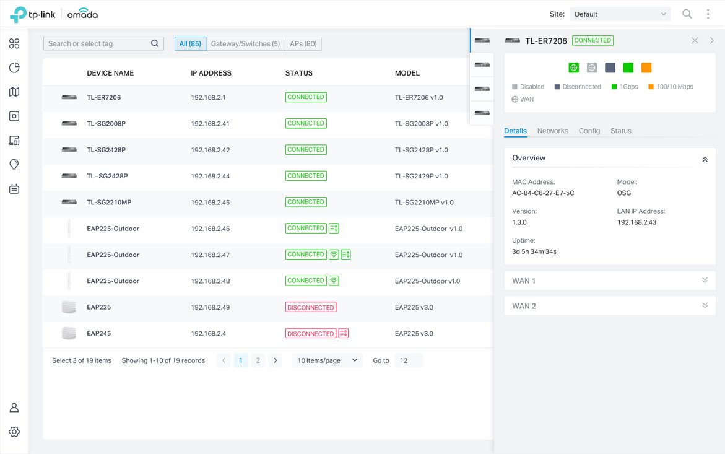Click the orange 100/10 Mbps port square
Image resolution: width=725 pixels, height=454 pixels.
[646, 68]
